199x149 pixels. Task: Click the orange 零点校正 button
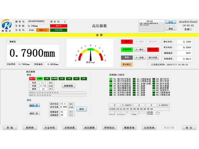pos(127,64)
